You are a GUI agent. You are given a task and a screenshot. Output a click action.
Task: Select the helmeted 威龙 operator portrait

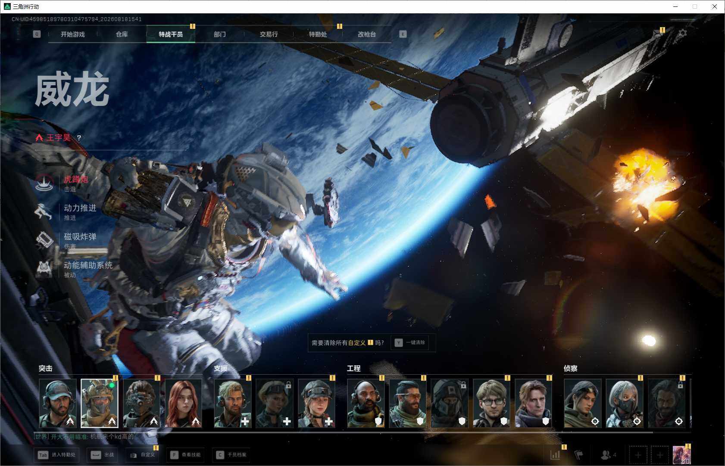pyautogui.click(x=100, y=403)
